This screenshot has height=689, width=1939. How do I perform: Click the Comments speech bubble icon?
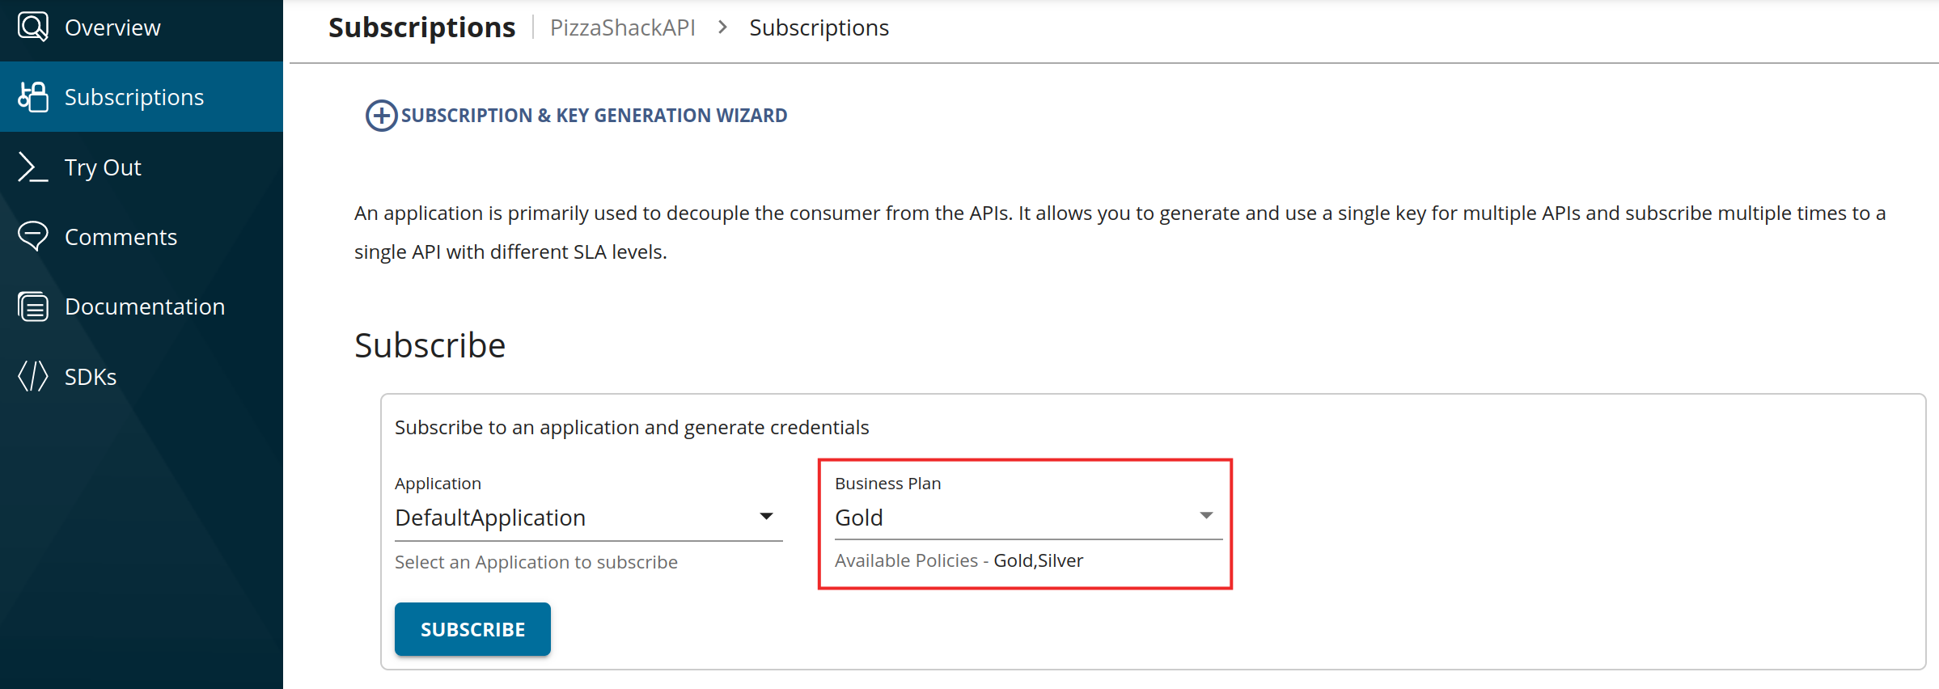click(x=33, y=237)
